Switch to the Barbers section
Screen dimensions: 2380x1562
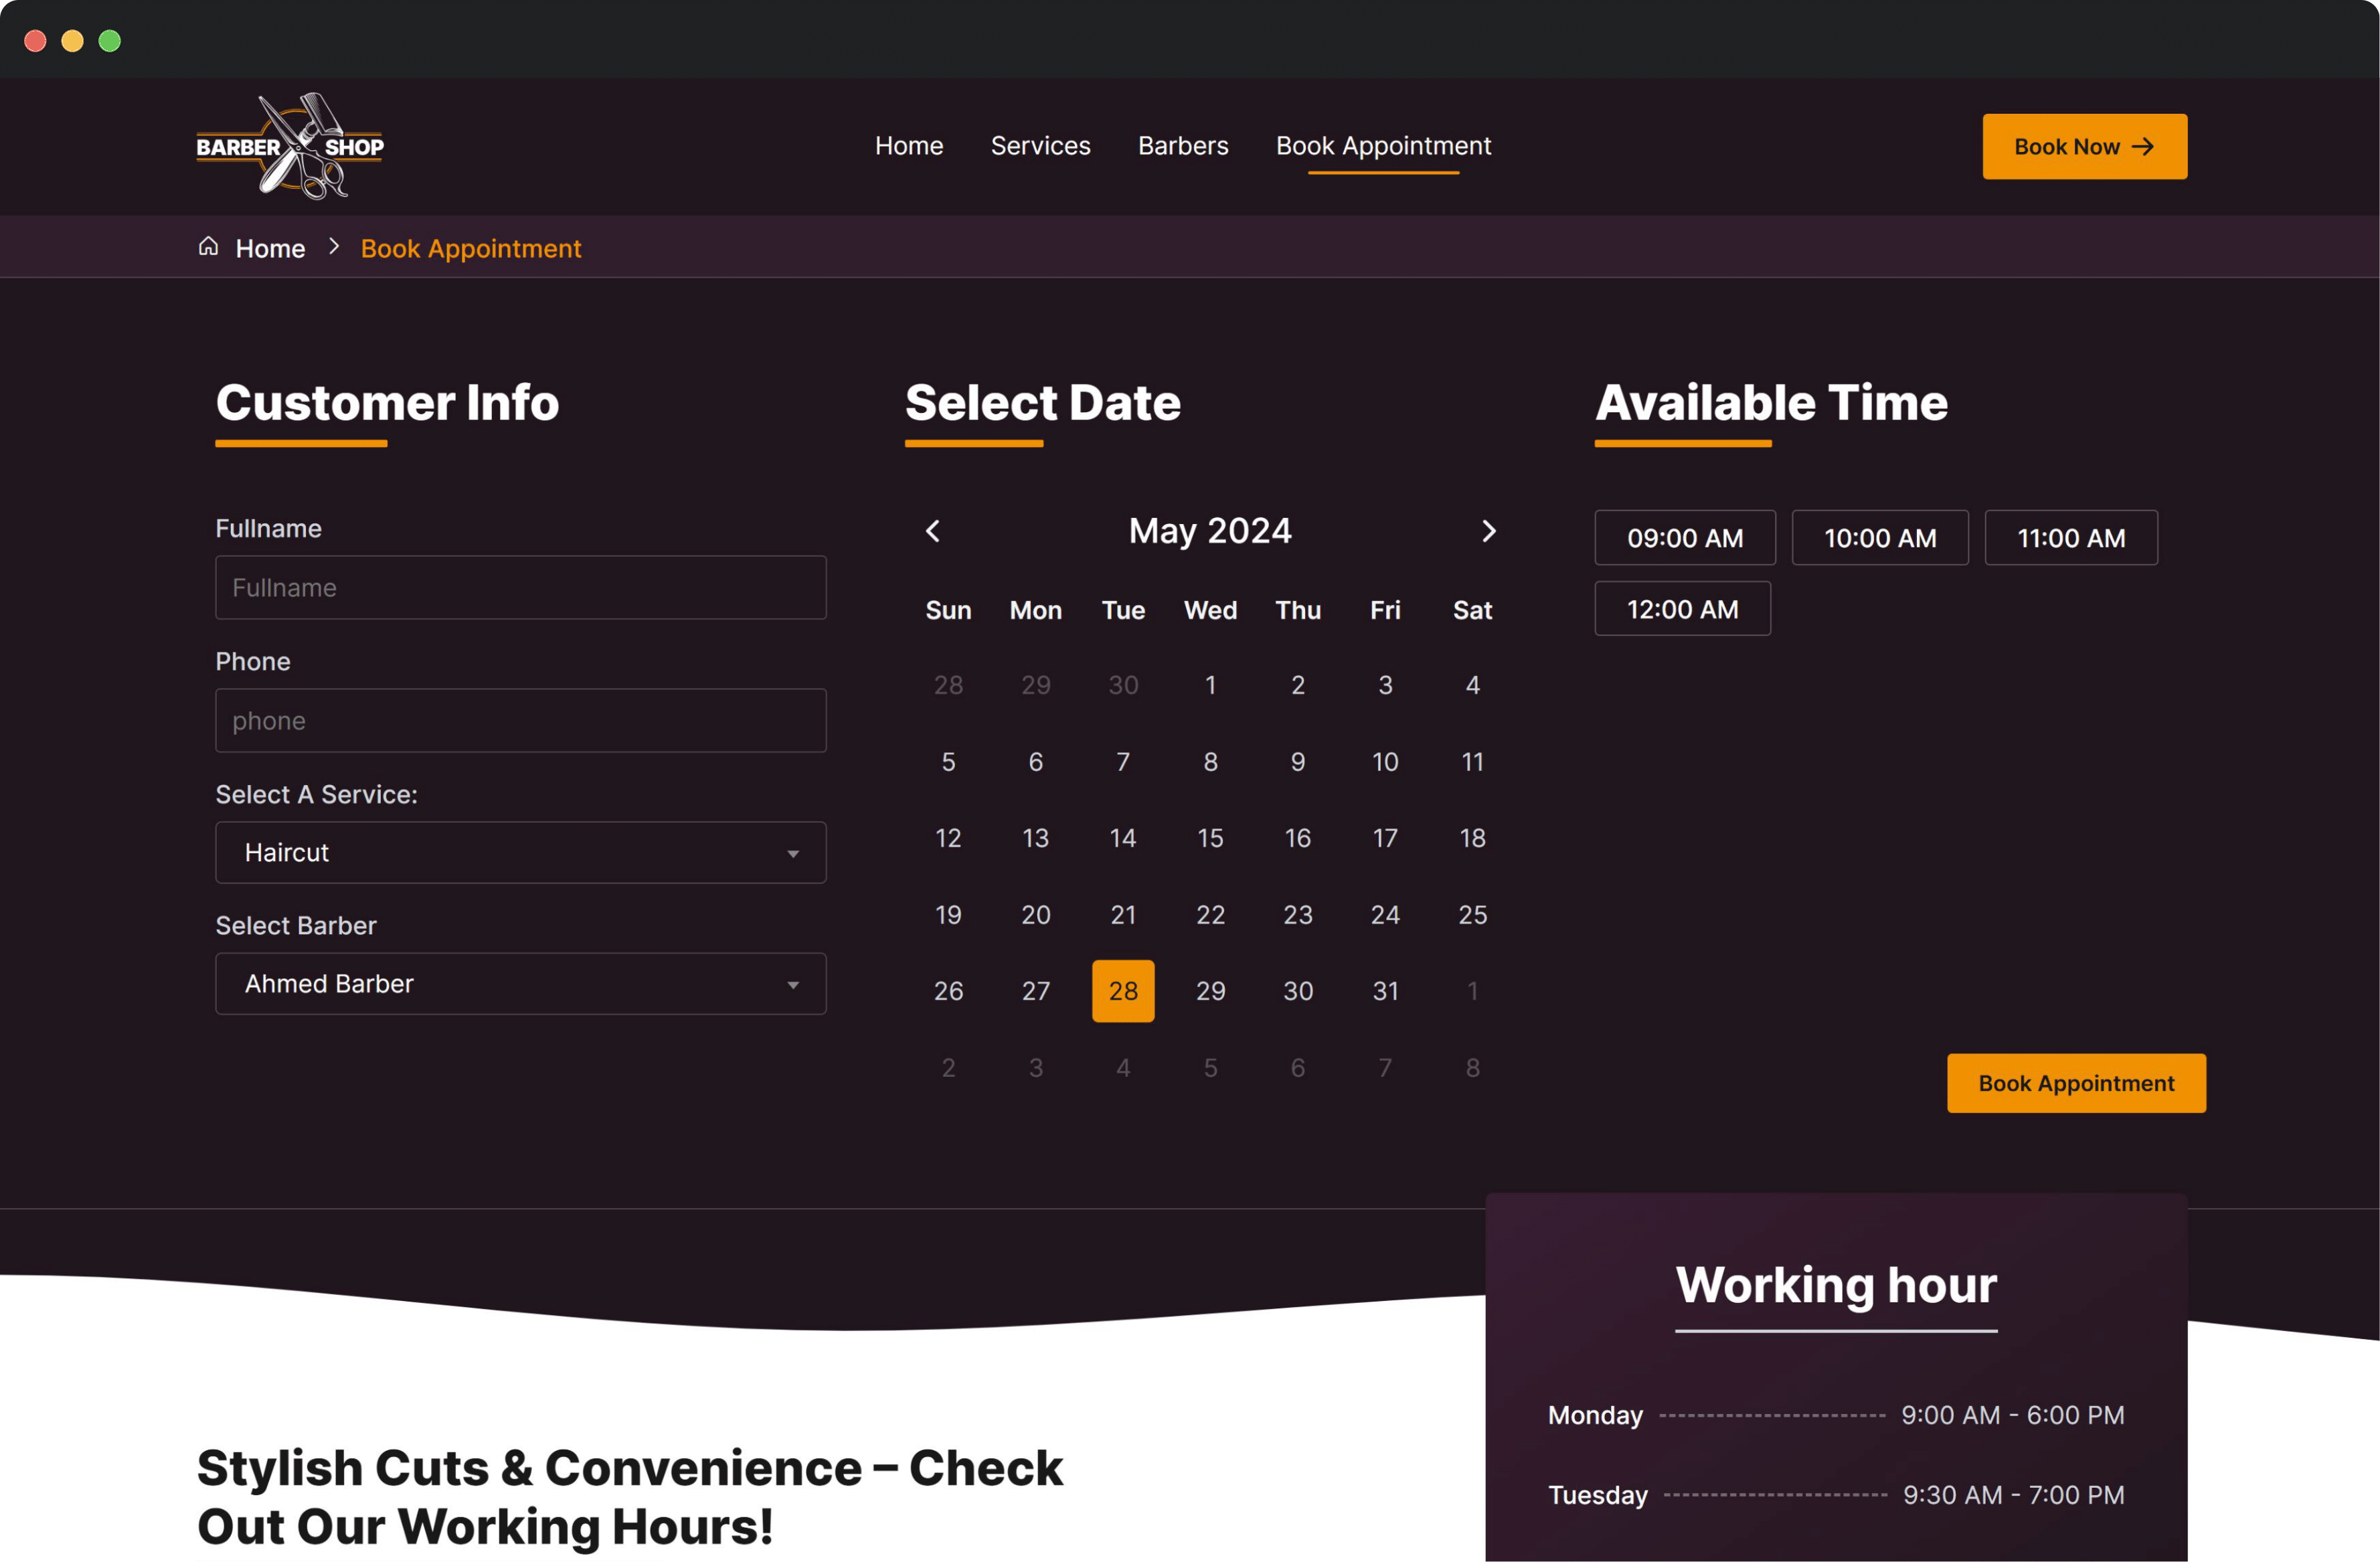tap(1183, 146)
